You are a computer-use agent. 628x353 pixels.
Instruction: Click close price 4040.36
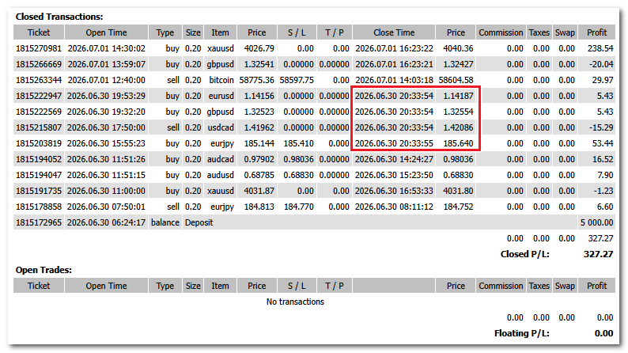click(458, 48)
